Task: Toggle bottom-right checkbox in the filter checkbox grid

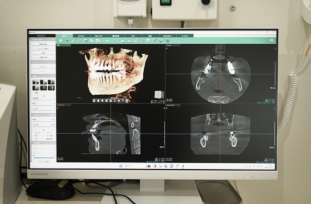Action: click(44, 139)
